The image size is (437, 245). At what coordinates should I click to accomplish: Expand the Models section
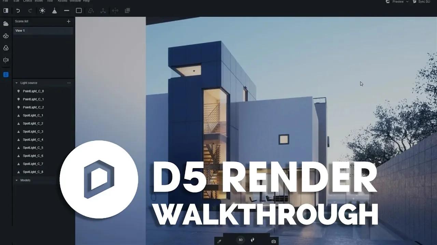point(16,180)
